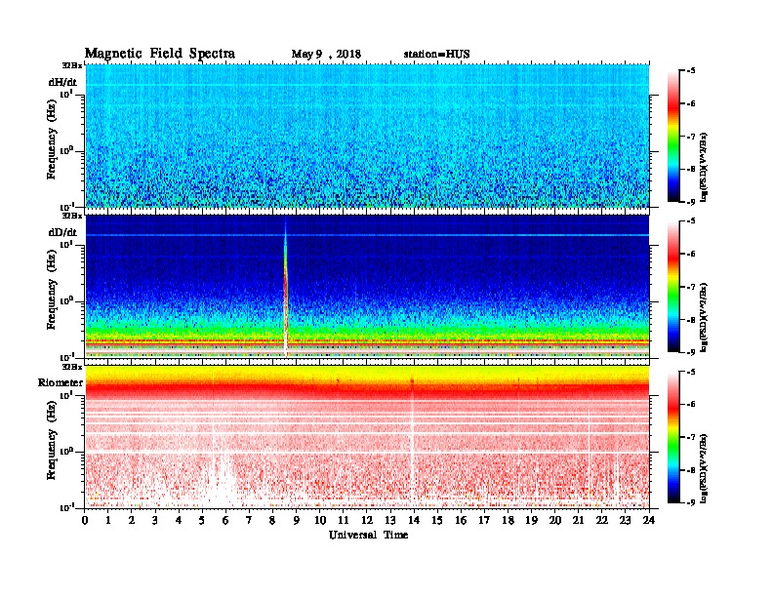The width and height of the screenshot is (773, 597).
Task: Select the "Riometer" panel label
Action: tap(61, 382)
